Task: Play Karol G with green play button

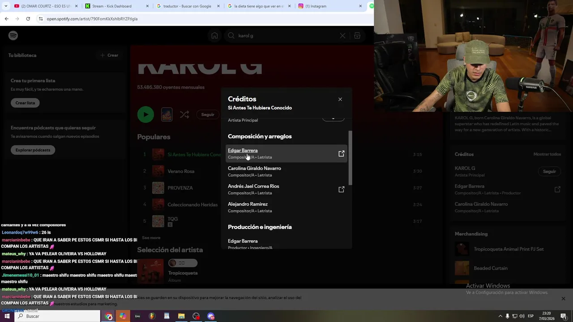Action: (x=145, y=114)
